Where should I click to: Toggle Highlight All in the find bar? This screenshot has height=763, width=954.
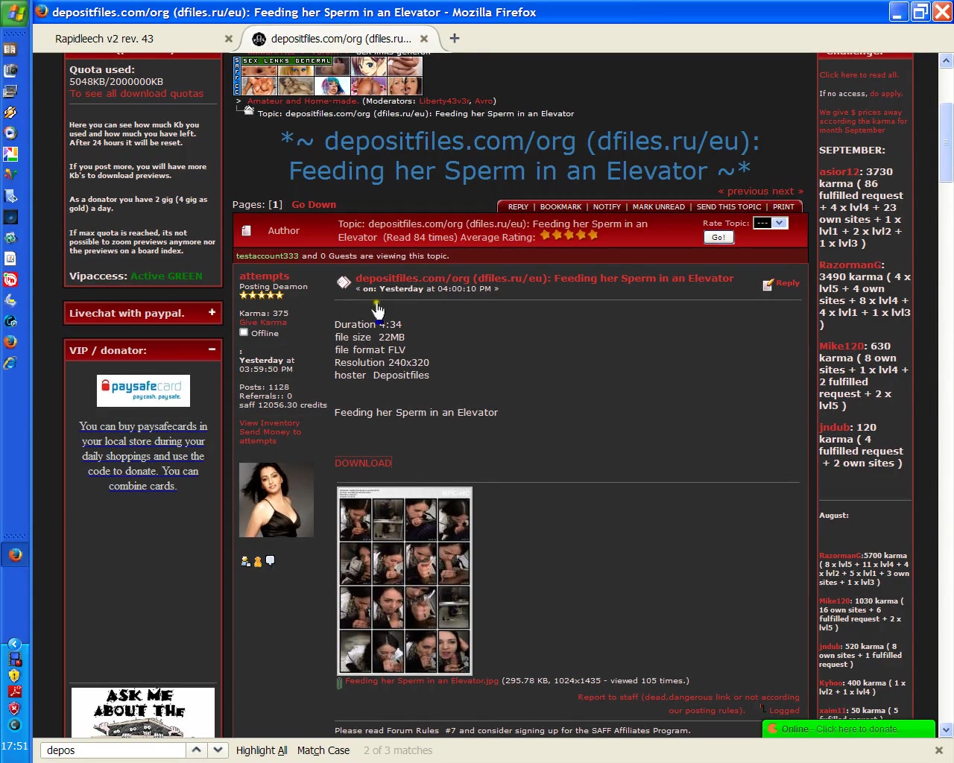click(x=262, y=750)
